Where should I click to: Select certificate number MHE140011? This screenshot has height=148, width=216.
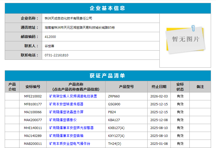[33, 128]
